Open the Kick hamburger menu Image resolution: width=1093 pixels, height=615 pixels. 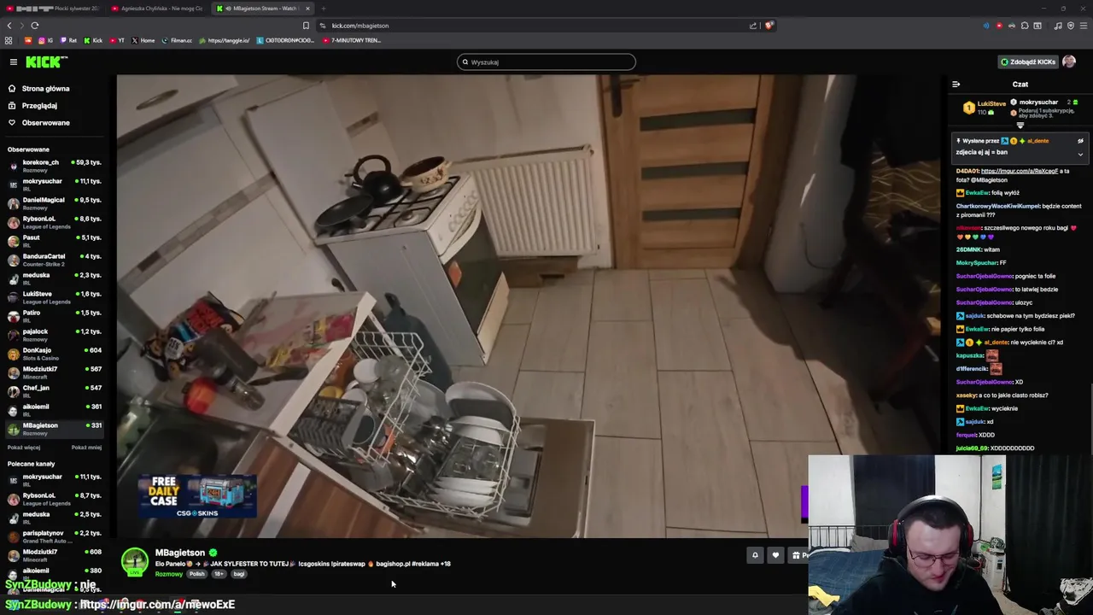14,61
